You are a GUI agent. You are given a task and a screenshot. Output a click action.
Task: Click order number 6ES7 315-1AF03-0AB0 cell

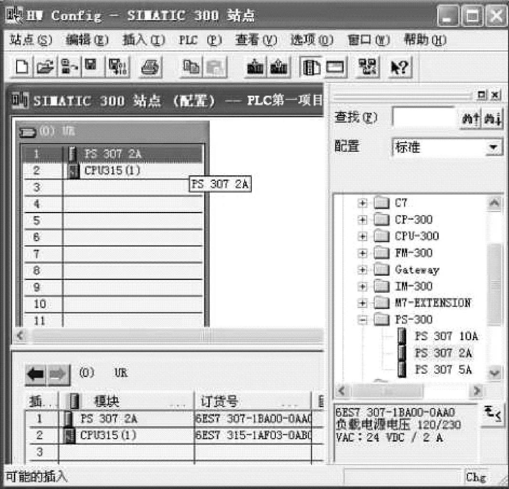(253, 435)
